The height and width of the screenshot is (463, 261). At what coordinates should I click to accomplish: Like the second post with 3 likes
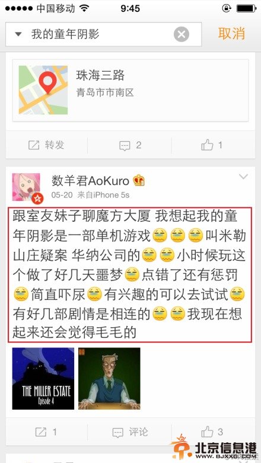pyautogui.click(x=212, y=432)
